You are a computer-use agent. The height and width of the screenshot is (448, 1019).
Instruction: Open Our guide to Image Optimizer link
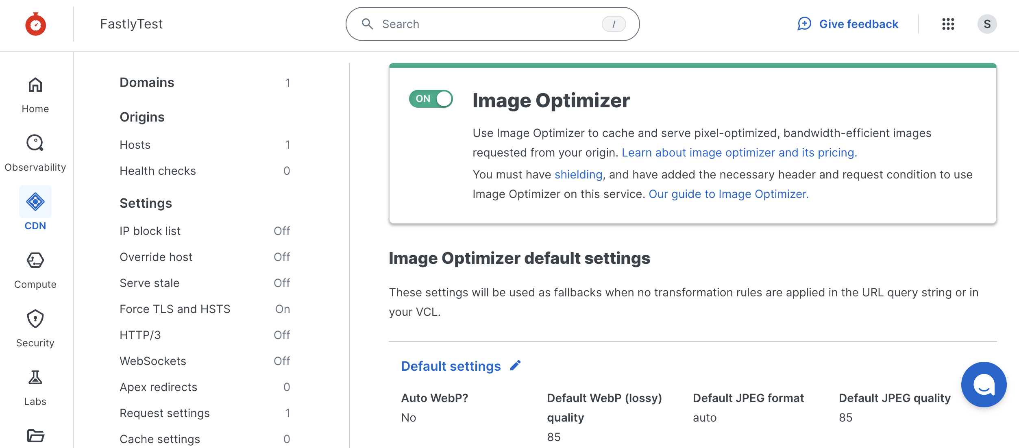[x=728, y=194]
